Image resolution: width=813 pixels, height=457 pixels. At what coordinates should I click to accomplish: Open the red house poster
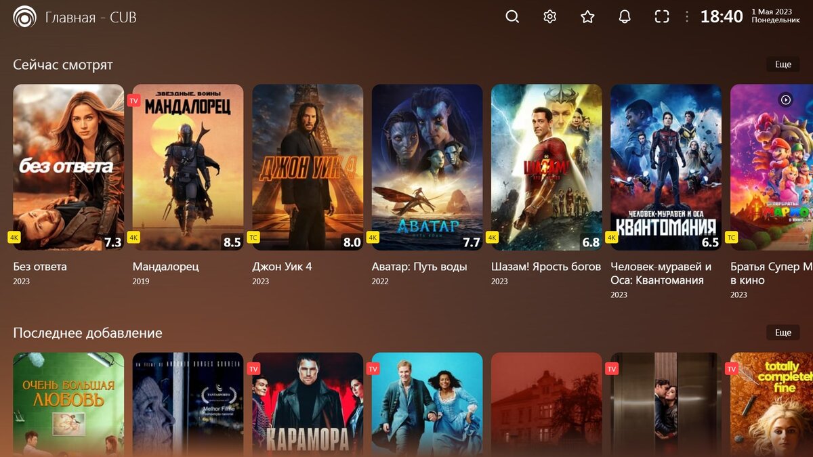[547, 404]
